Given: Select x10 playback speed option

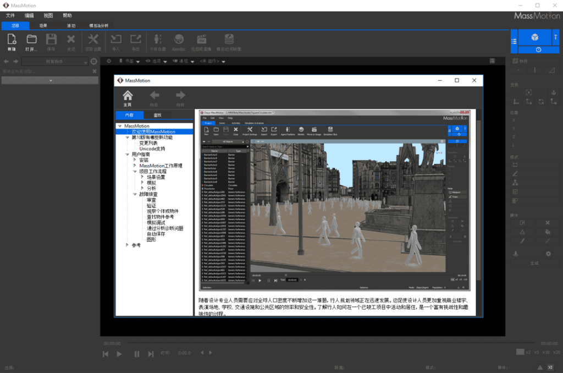Looking at the screenshot, I should (x=546, y=352).
